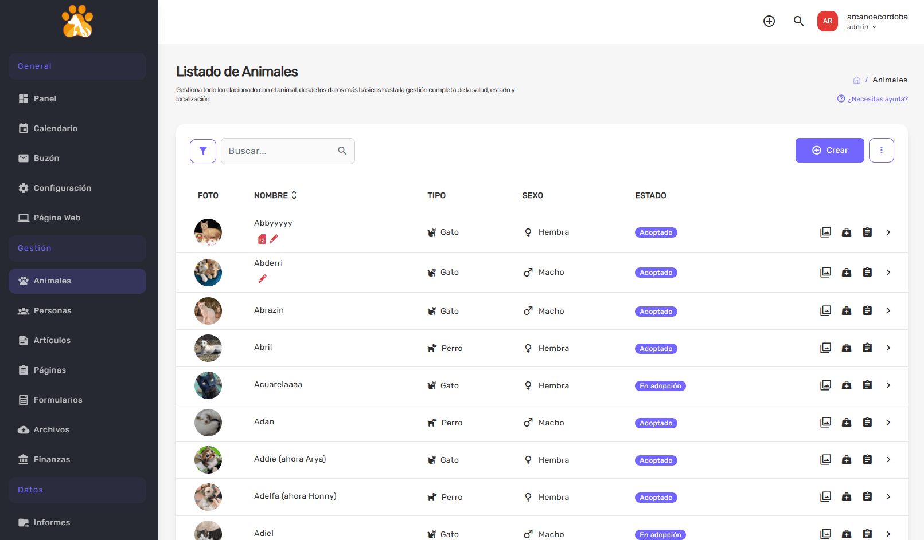Expand the Abril row chevron
The height and width of the screenshot is (540, 924).
[888, 348]
